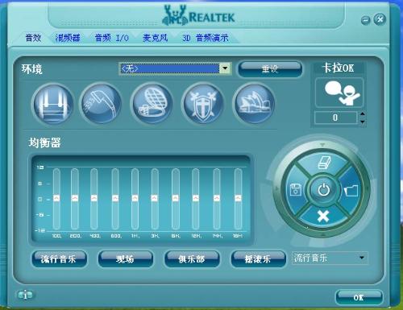Select the bathroom environment icon

(x=52, y=104)
